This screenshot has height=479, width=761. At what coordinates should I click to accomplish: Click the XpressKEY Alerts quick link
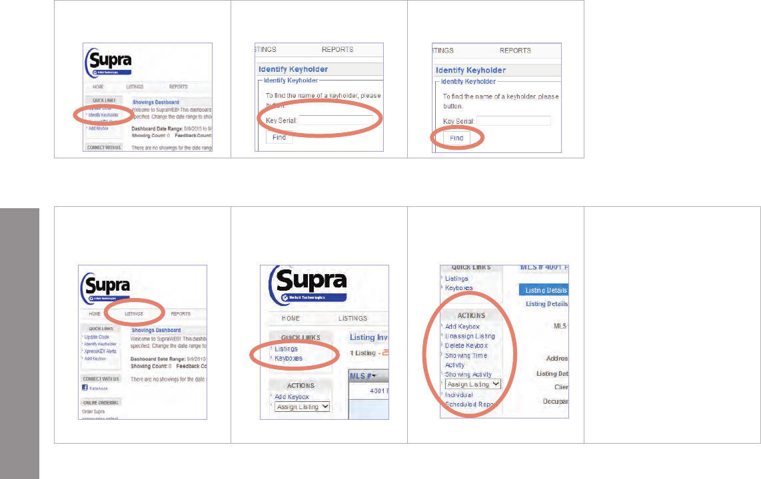100,351
